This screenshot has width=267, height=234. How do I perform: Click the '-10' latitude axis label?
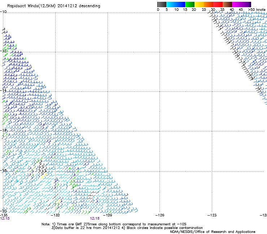point(3,12)
